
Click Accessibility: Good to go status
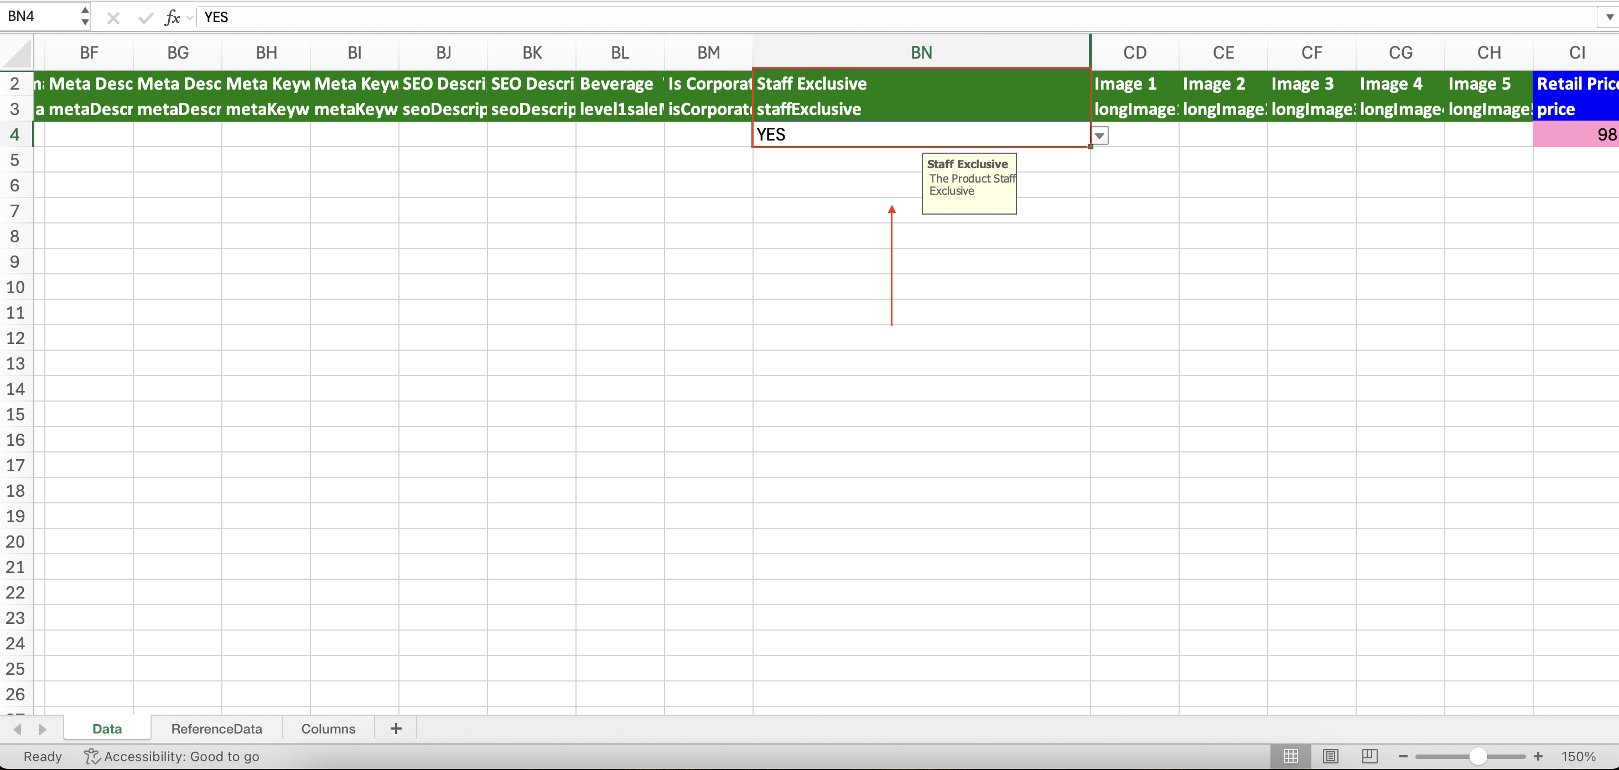pos(172,756)
